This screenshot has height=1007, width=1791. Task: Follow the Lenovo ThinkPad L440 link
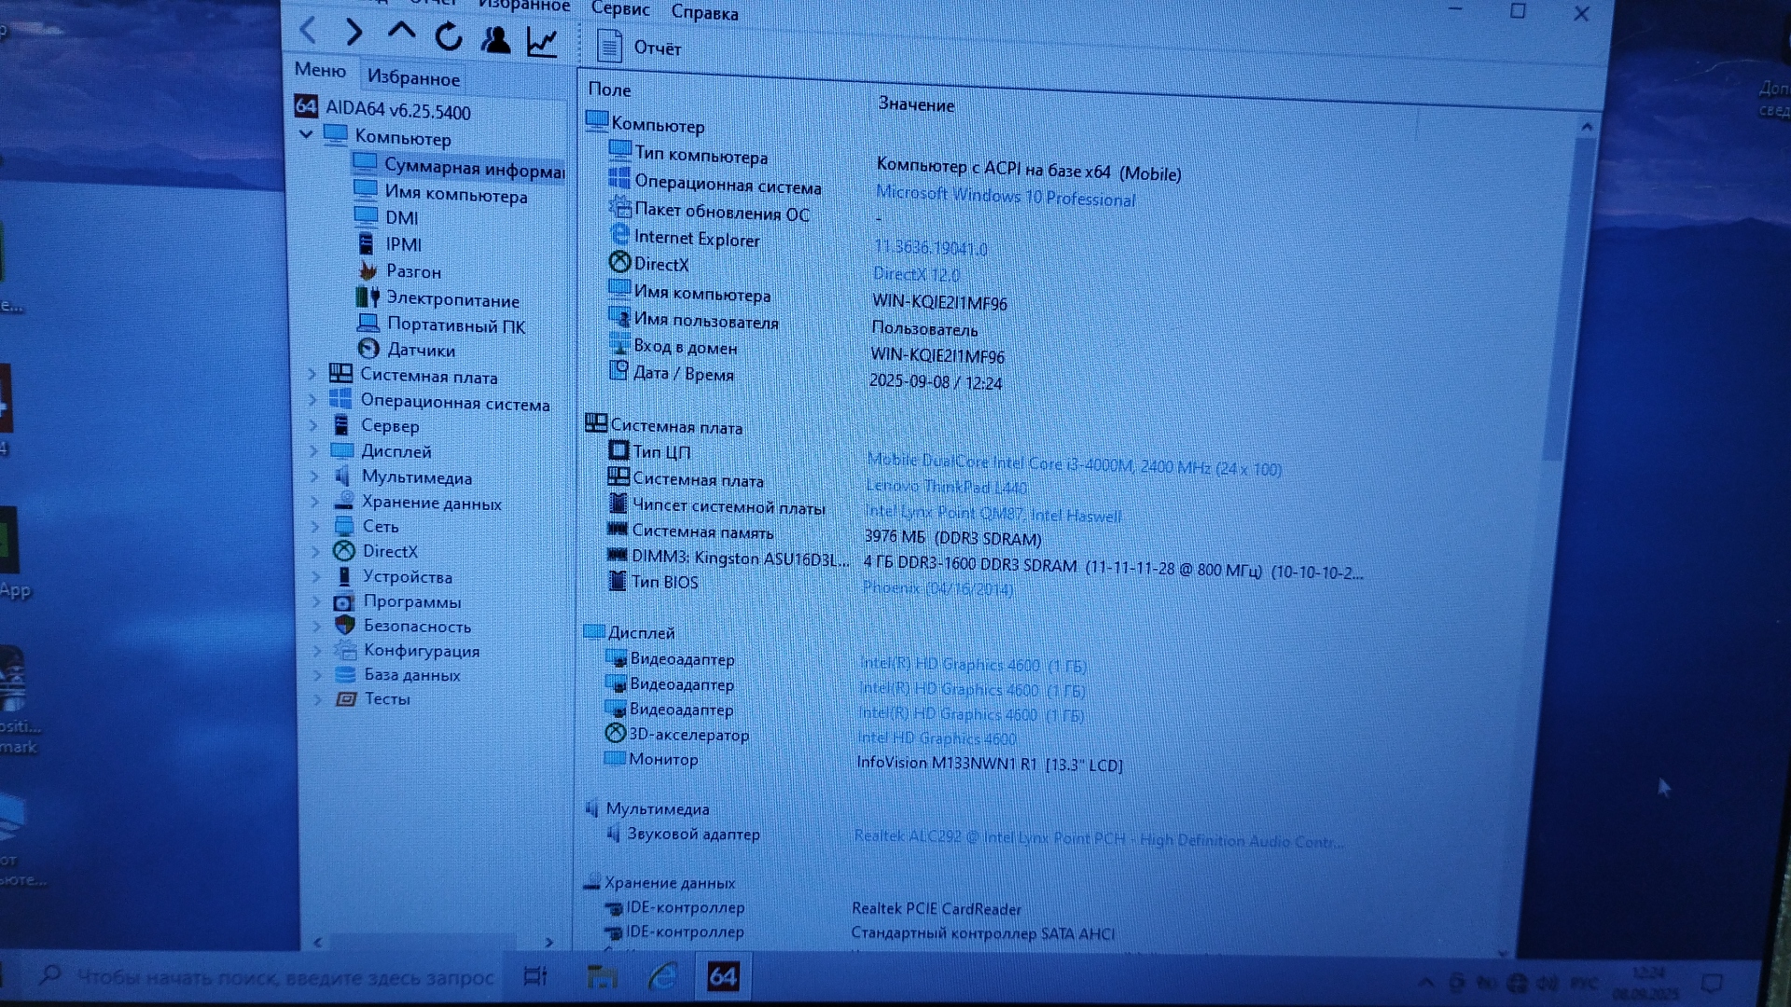(946, 487)
